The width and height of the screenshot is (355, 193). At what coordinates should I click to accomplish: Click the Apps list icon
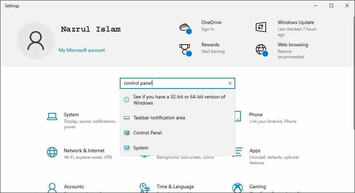pos(238,152)
